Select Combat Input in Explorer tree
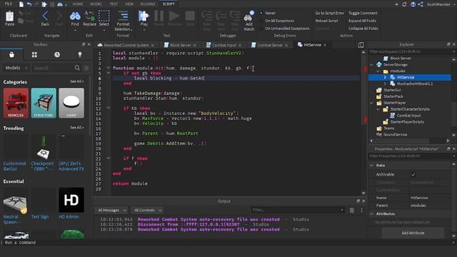This screenshot has height=257, width=457. (x=408, y=116)
